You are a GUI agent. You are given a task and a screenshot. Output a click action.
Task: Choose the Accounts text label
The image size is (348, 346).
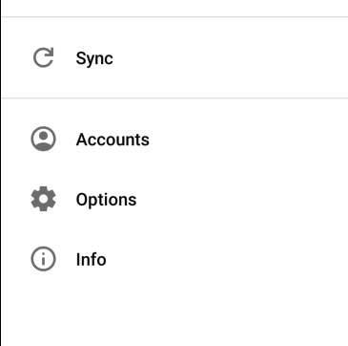pyautogui.click(x=113, y=140)
